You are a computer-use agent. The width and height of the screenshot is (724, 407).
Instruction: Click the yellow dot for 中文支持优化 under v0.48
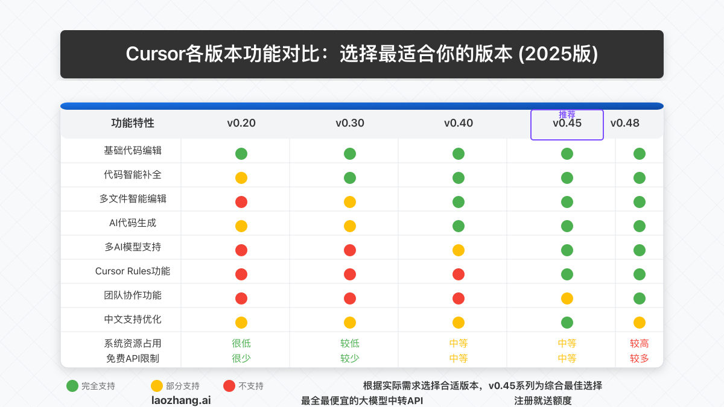[640, 323]
